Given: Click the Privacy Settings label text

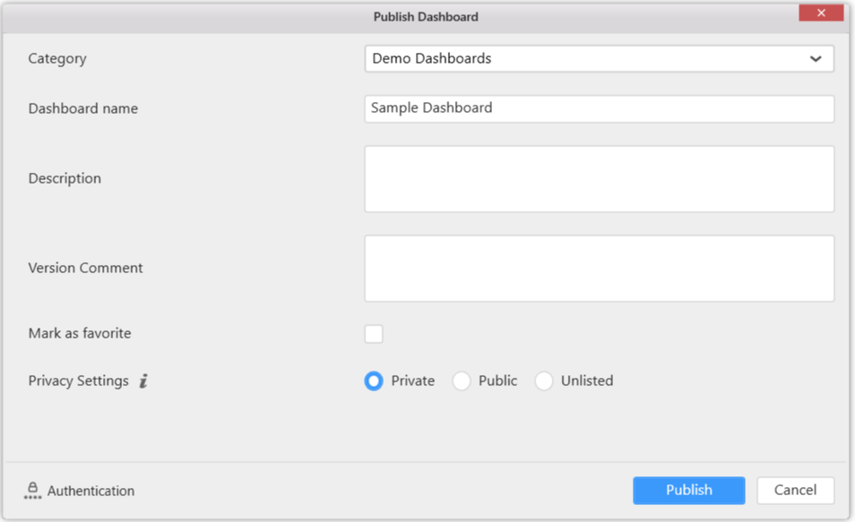Looking at the screenshot, I should (x=79, y=381).
